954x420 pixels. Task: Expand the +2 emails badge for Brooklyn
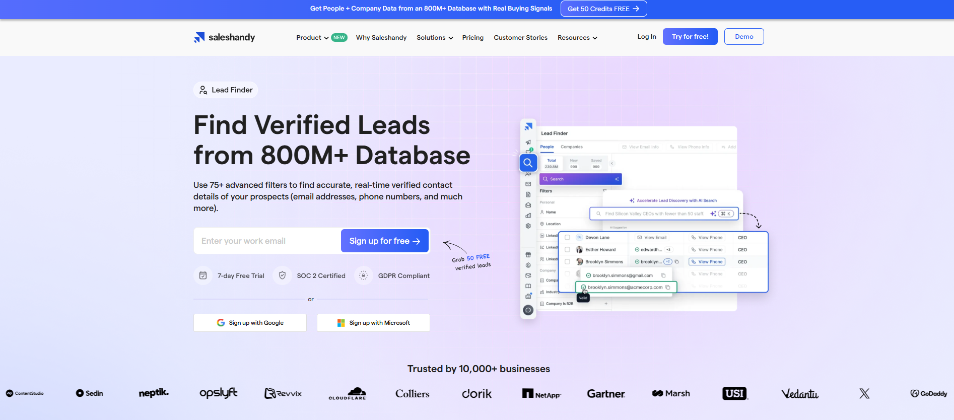click(x=668, y=262)
